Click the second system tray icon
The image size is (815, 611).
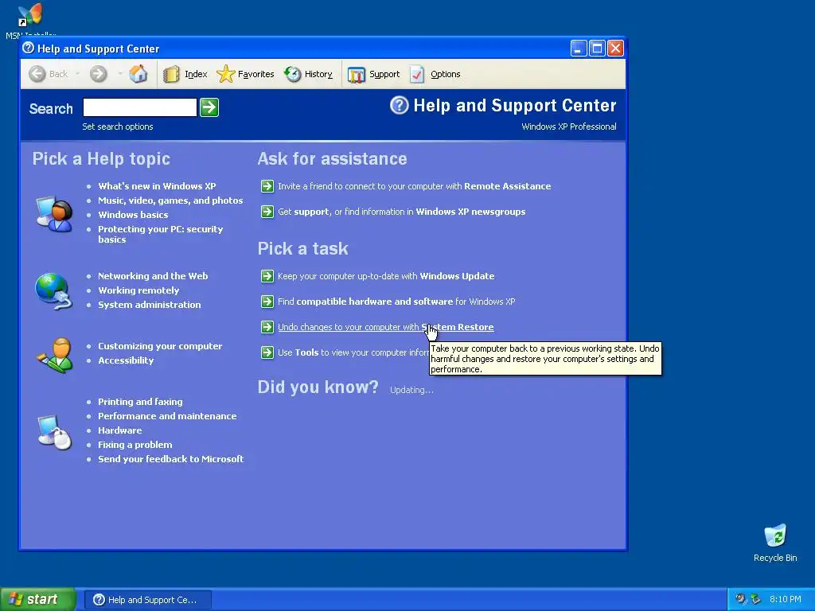click(755, 599)
